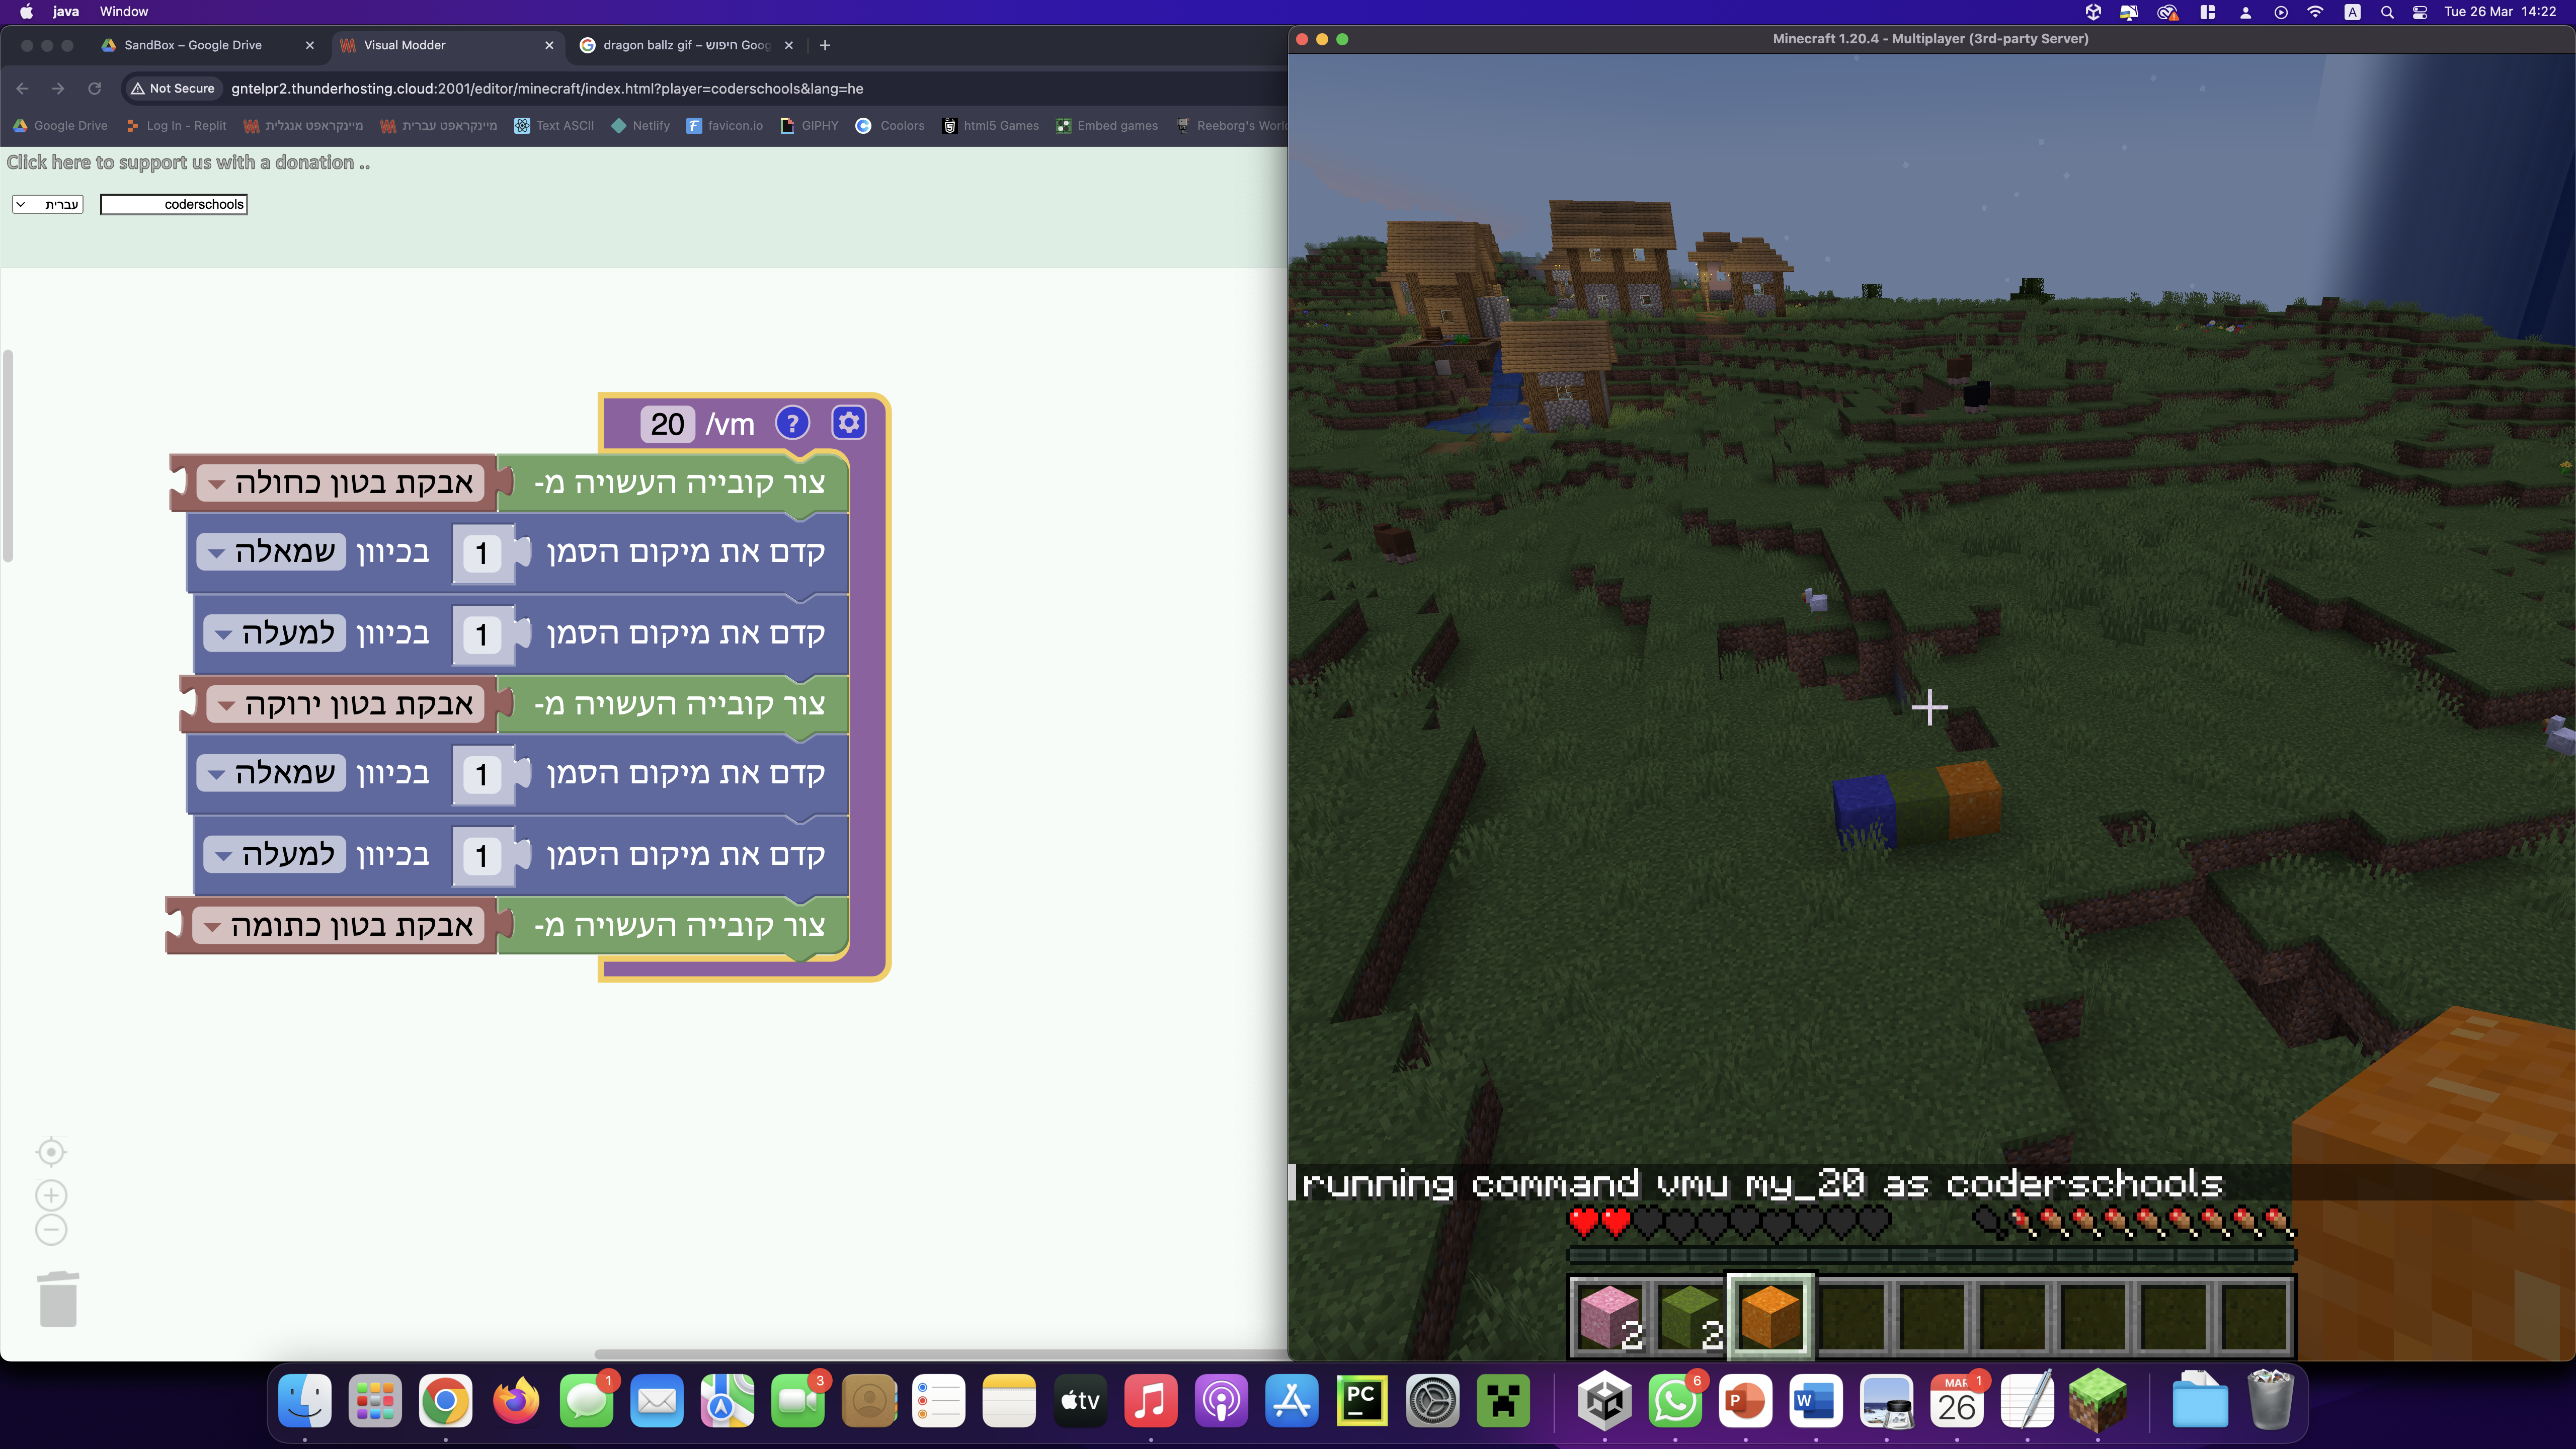Click the workspace trash can
The width and height of the screenshot is (2576, 1449).
[58, 1299]
